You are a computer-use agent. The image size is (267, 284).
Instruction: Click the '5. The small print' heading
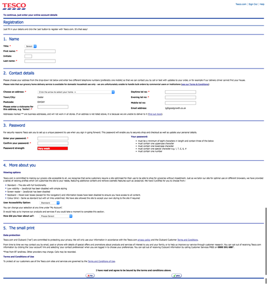tap(19, 228)
